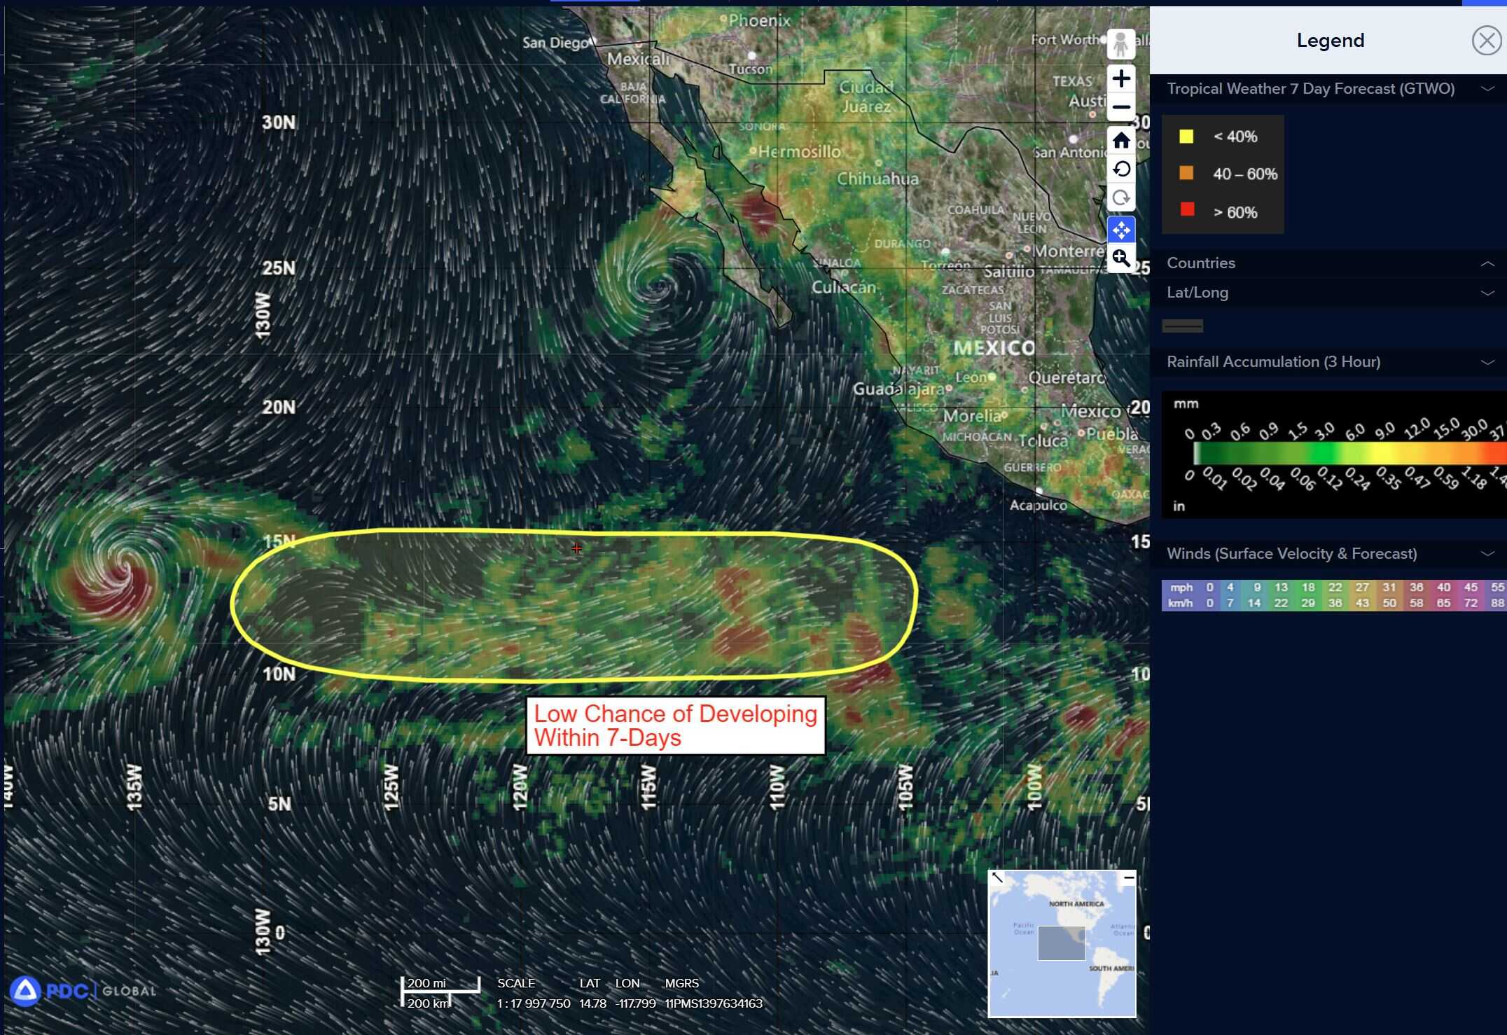Image resolution: width=1507 pixels, height=1035 pixels.
Task: Zoom out with the minus button
Action: [x=1121, y=107]
